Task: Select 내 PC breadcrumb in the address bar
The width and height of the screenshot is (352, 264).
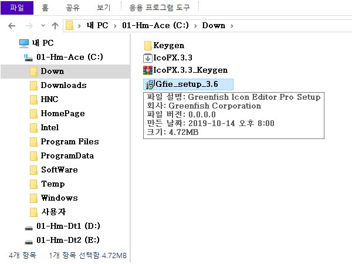Action: click(x=97, y=25)
